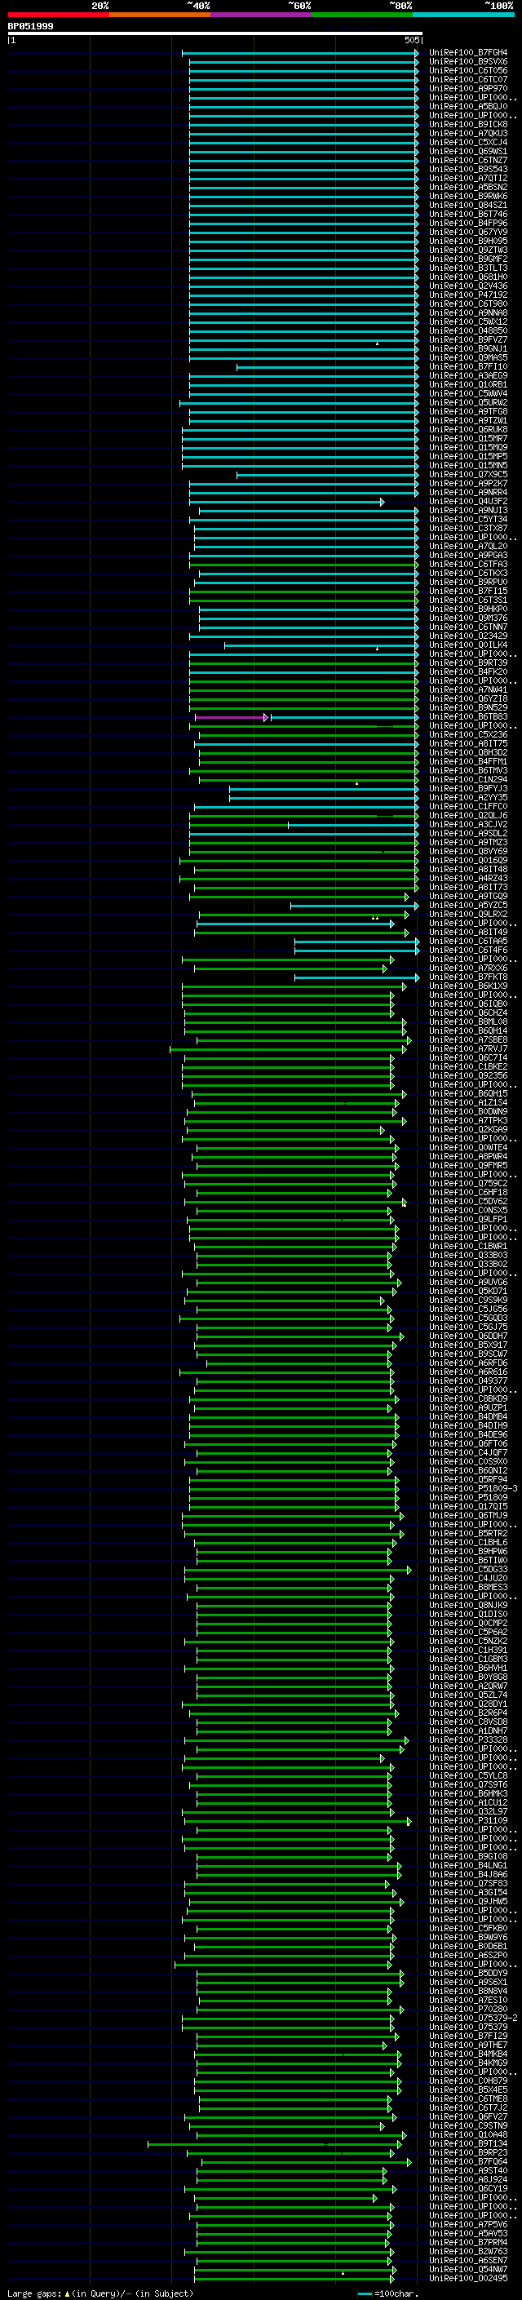Image resolution: width=522 pixels, height=2300 pixels.
Task: Select hit label UniRef100_B7FI29
Action: tap(468, 2036)
